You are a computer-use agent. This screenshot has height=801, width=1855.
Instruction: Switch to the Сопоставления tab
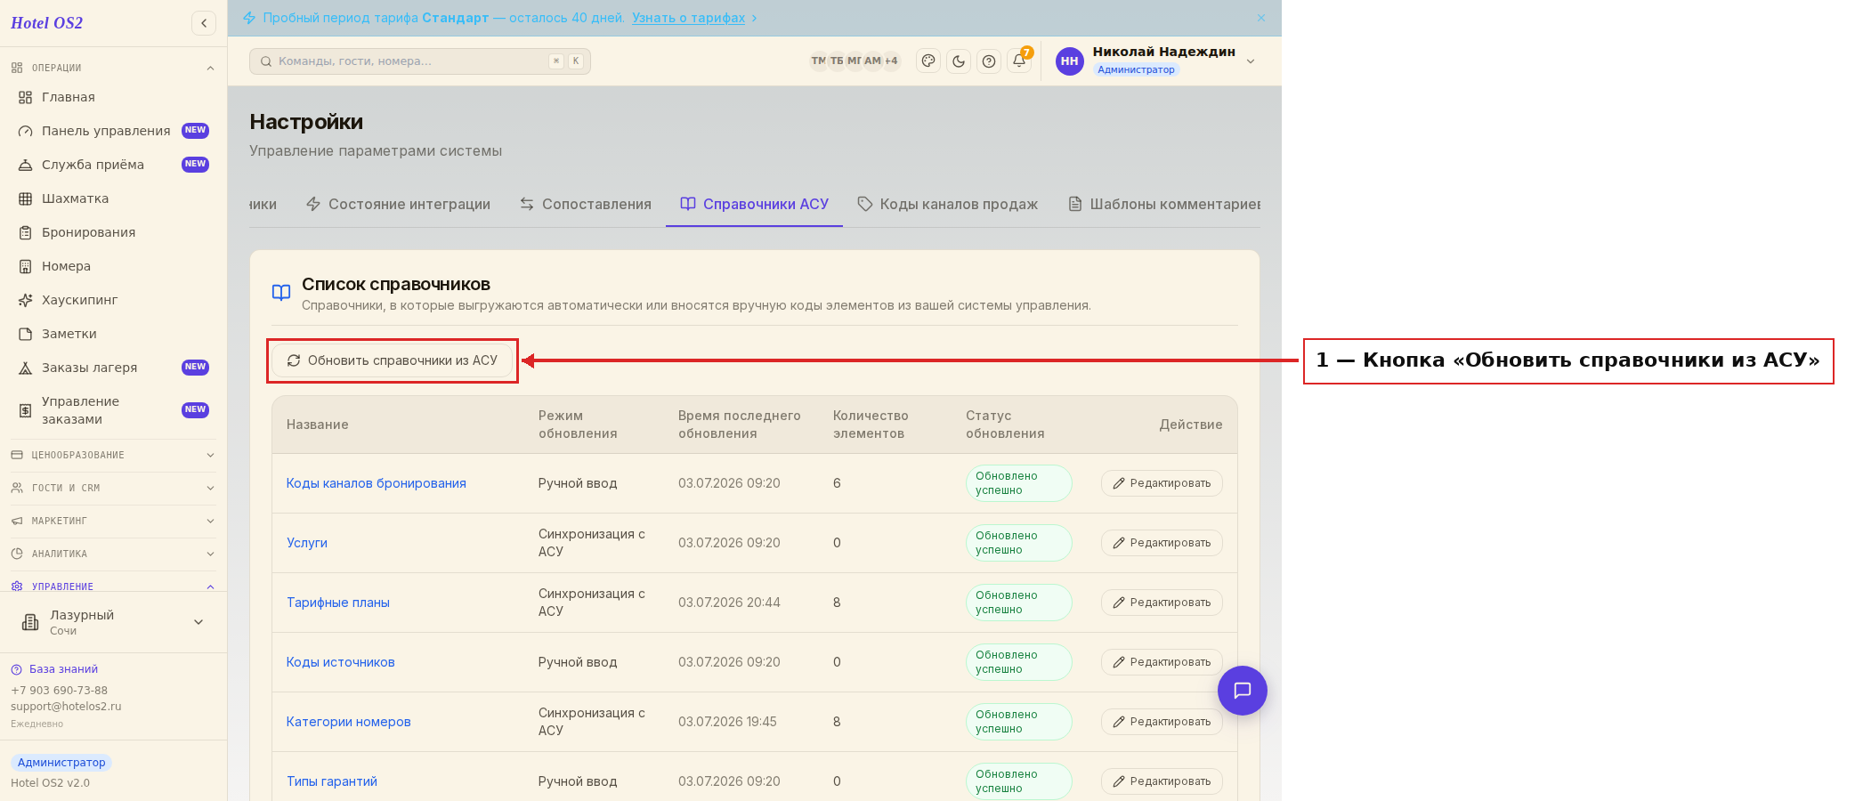[x=586, y=204]
